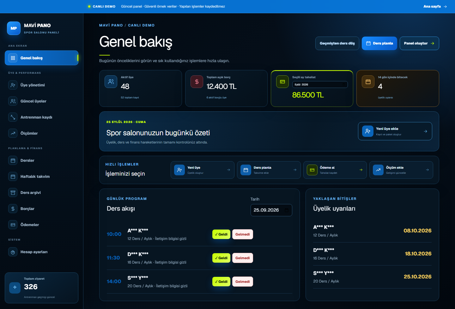Viewport: 455px width, 309px height.
Task: Click the 25.10.2026 expiry date for S*** Y***
Action: (x=417, y=277)
